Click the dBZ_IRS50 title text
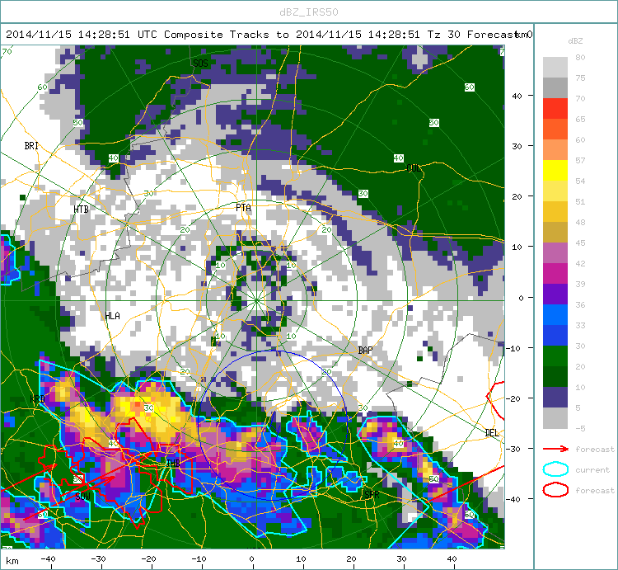Image resolution: width=618 pixels, height=570 pixels. [309, 12]
